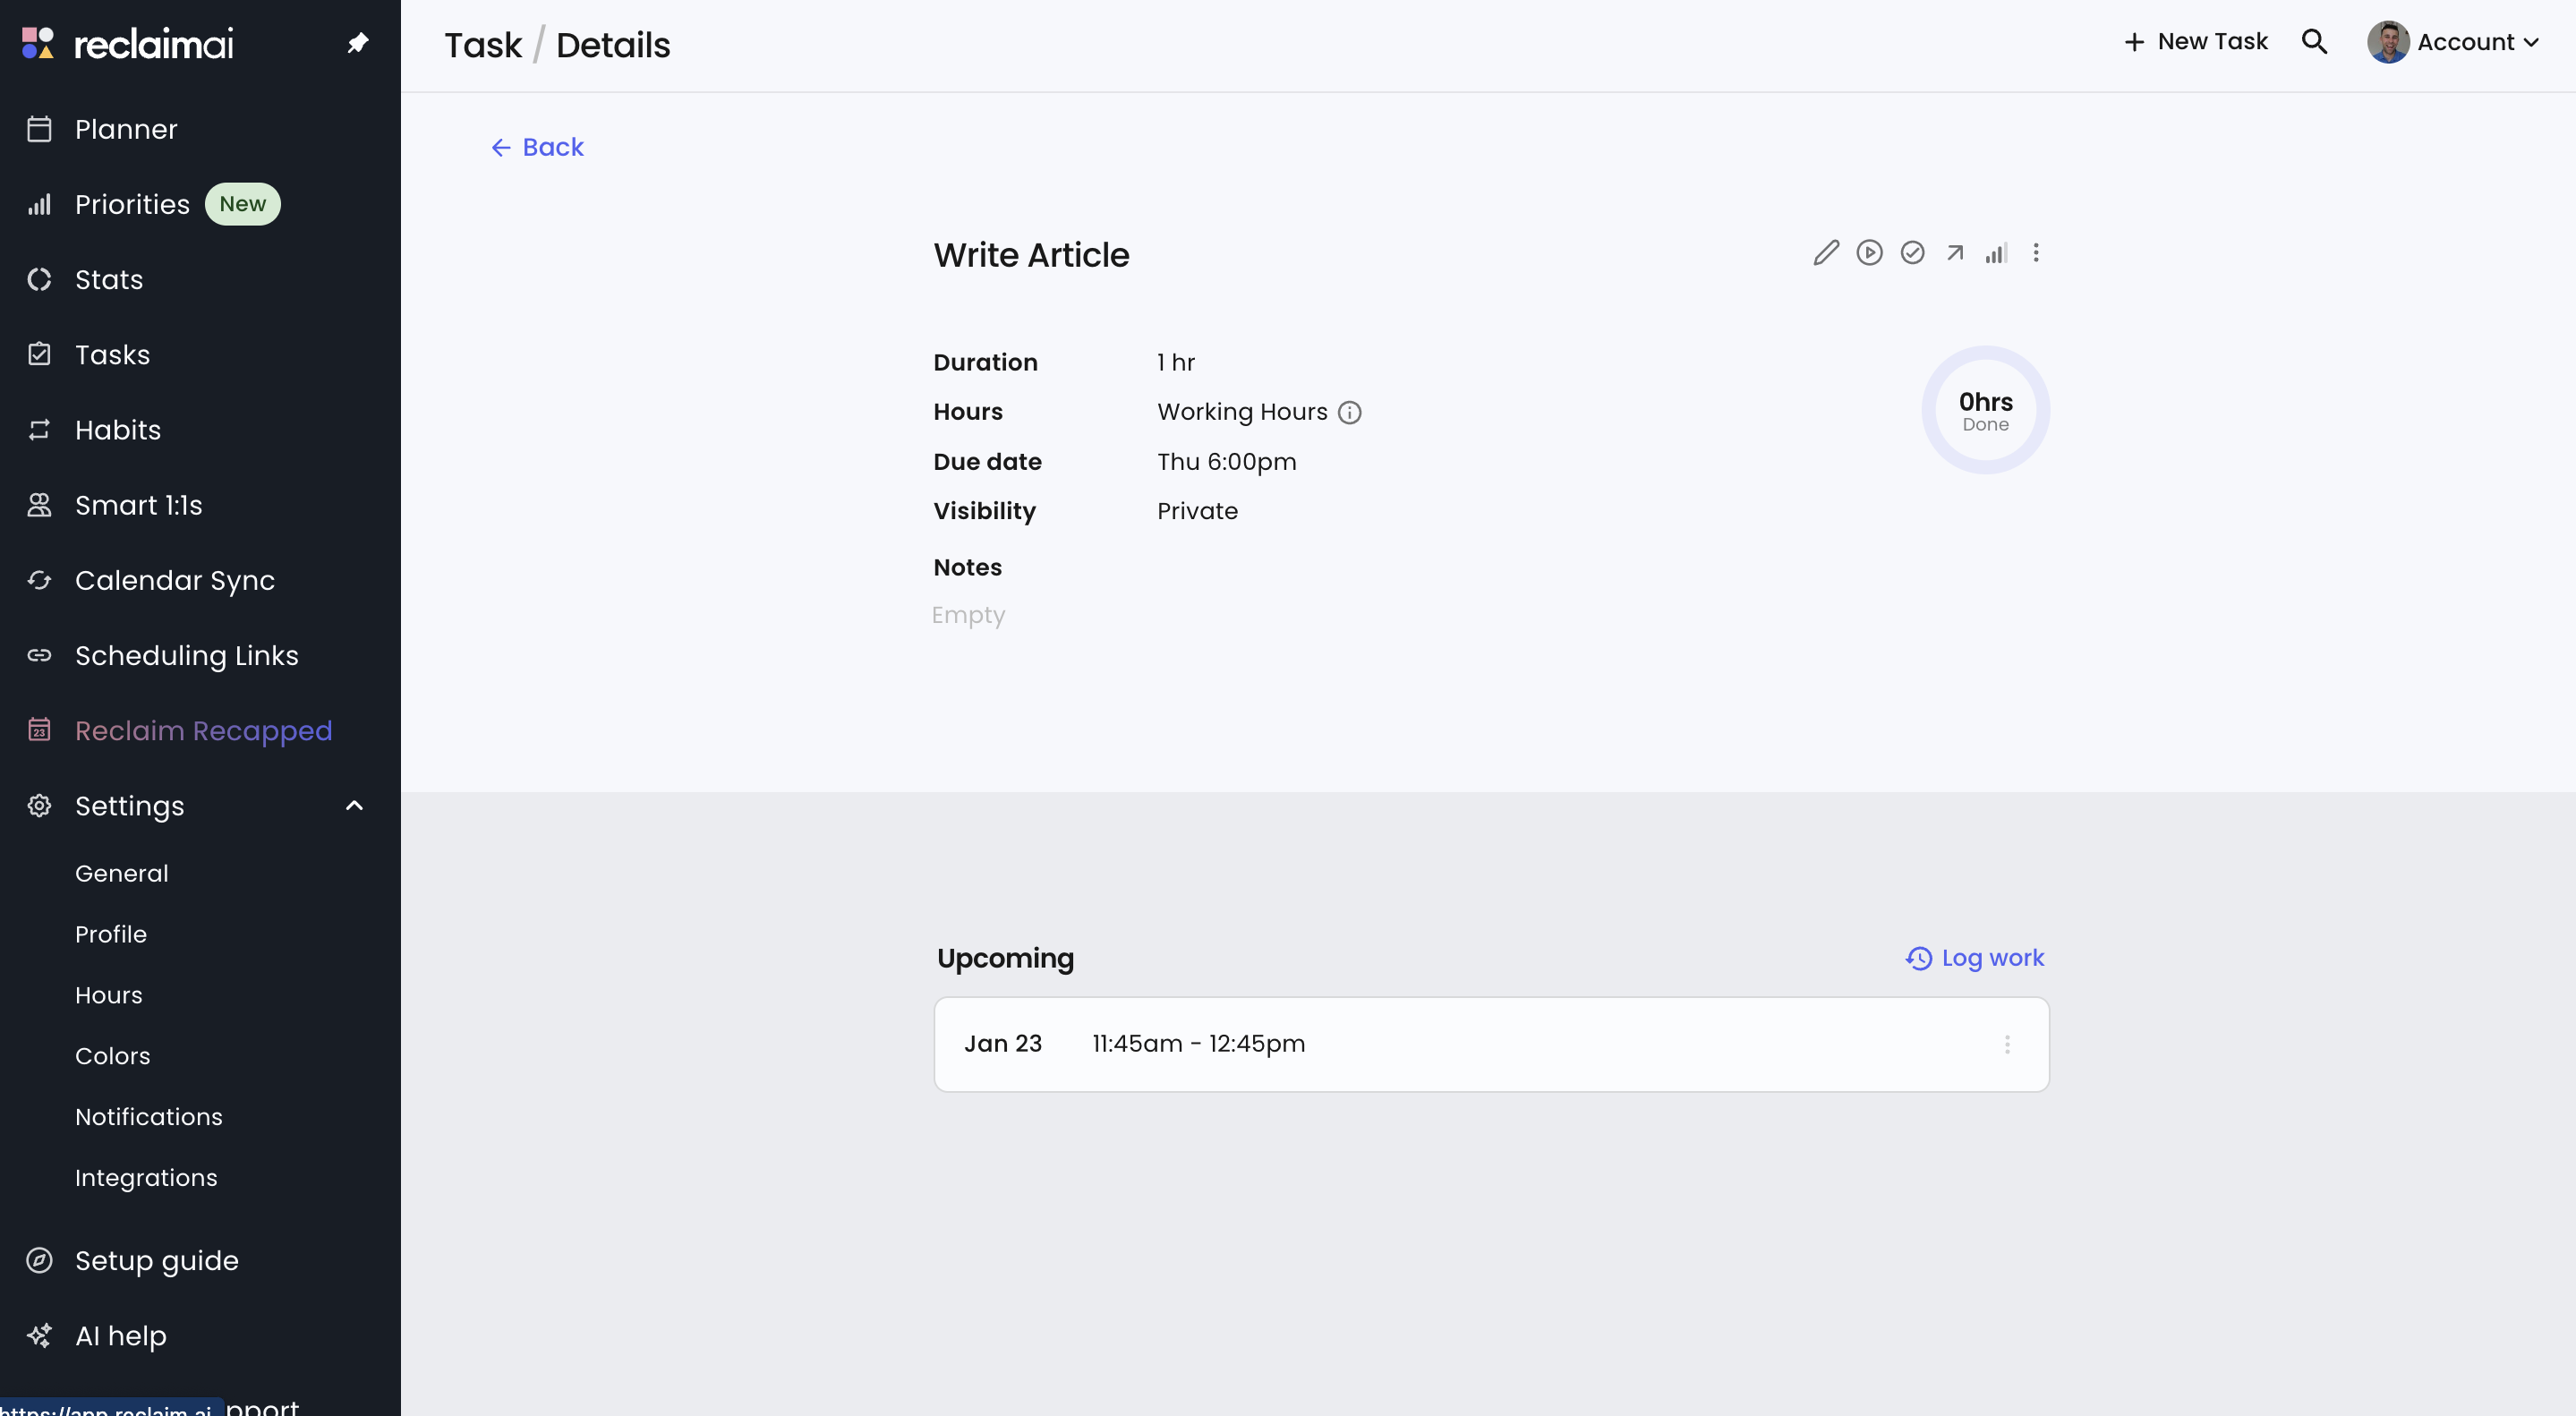Open search from the top bar
The width and height of the screenshot is (2576, 1416).
pyautogui.click(x=2315, y=41)
